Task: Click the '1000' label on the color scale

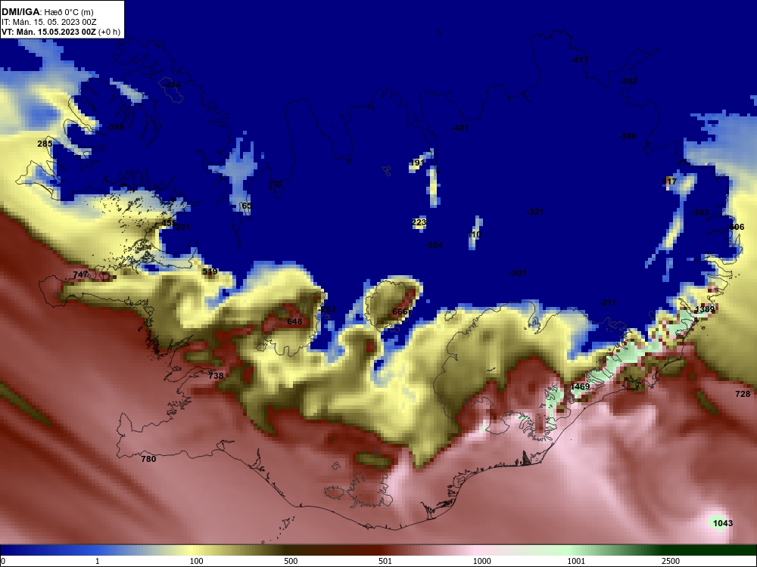Action: click(481, 561)
